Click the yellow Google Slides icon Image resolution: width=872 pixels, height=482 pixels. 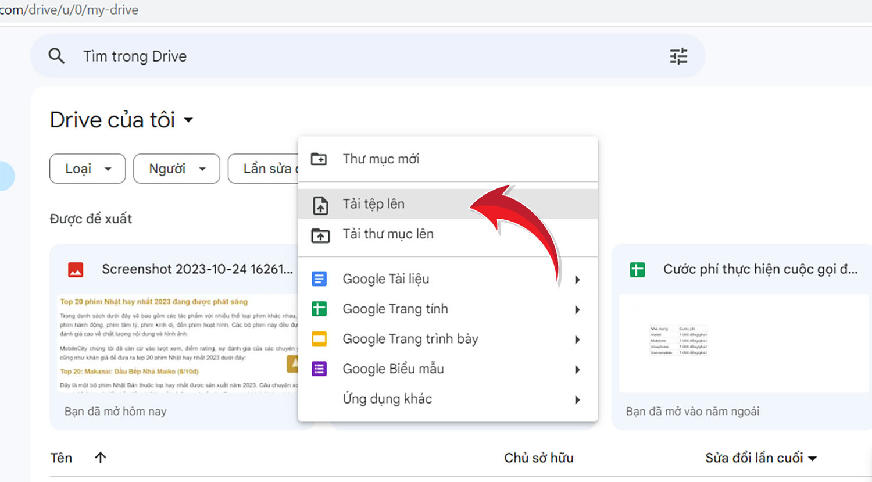319,339
